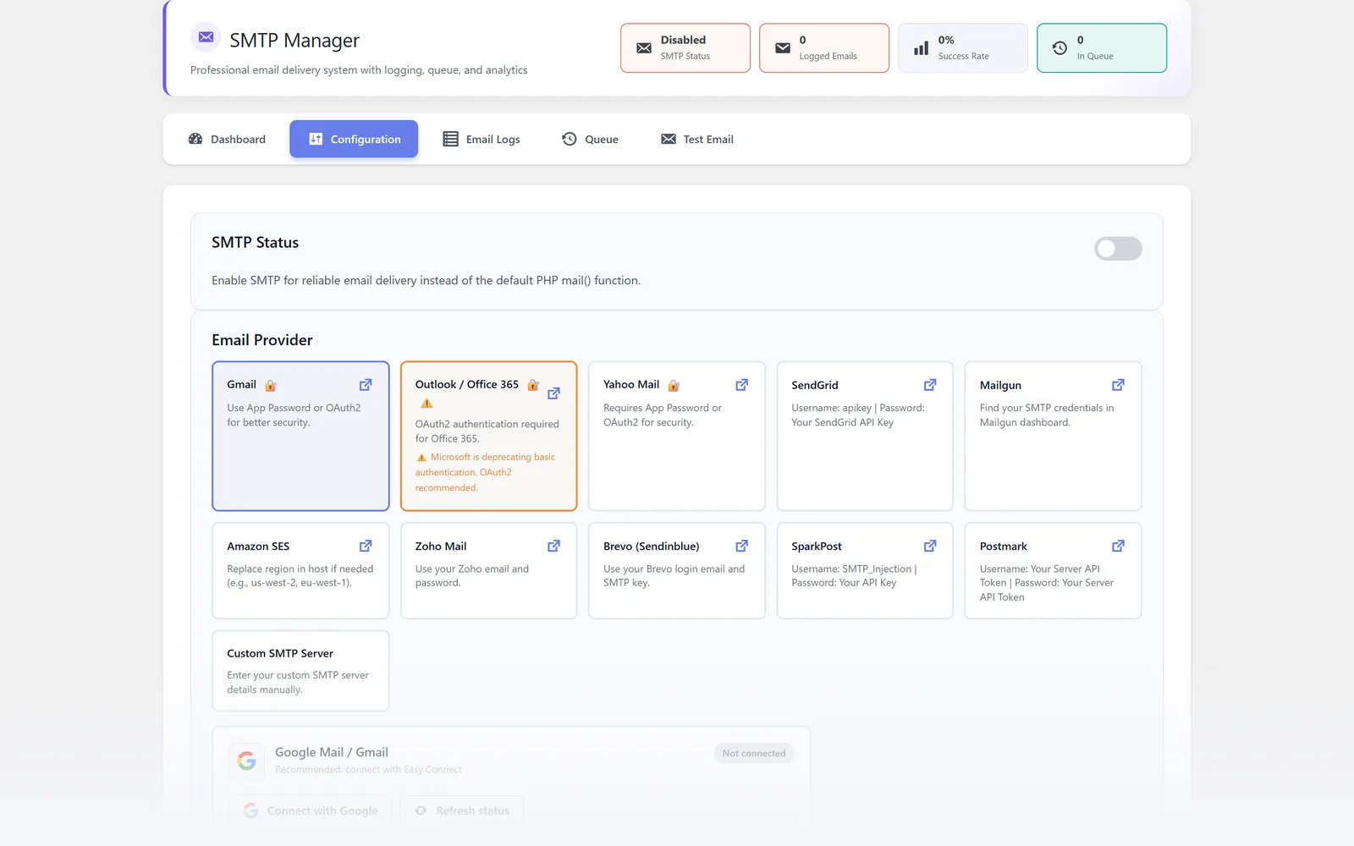Screen dimensions: 1354x846
Task: Switch to the Dashboard tab
Action: (227, 139)
